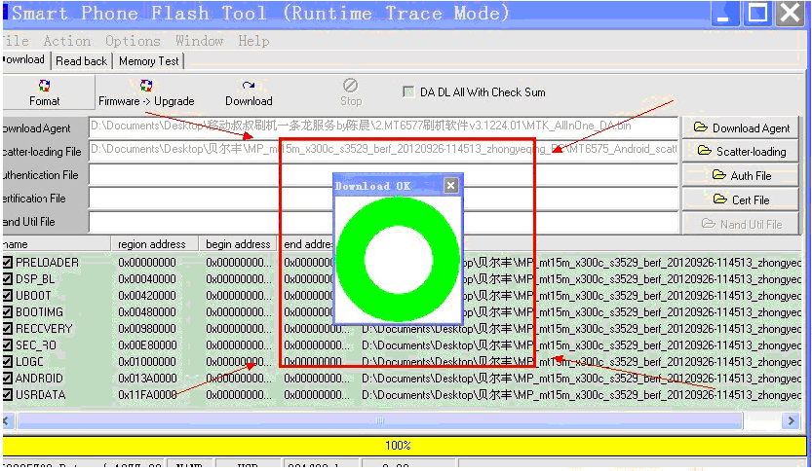812x471 pixels.
Task: Click the begin address column header
Action: tap(238, 244)
